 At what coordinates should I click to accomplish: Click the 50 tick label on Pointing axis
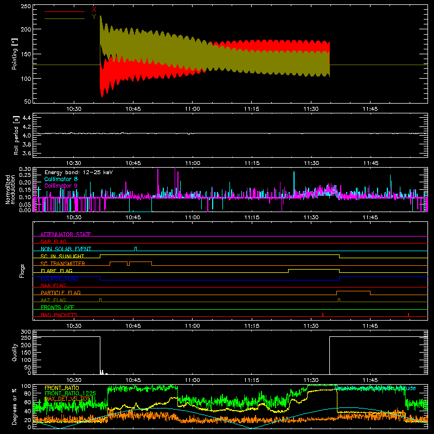click(x=28, y=101)
